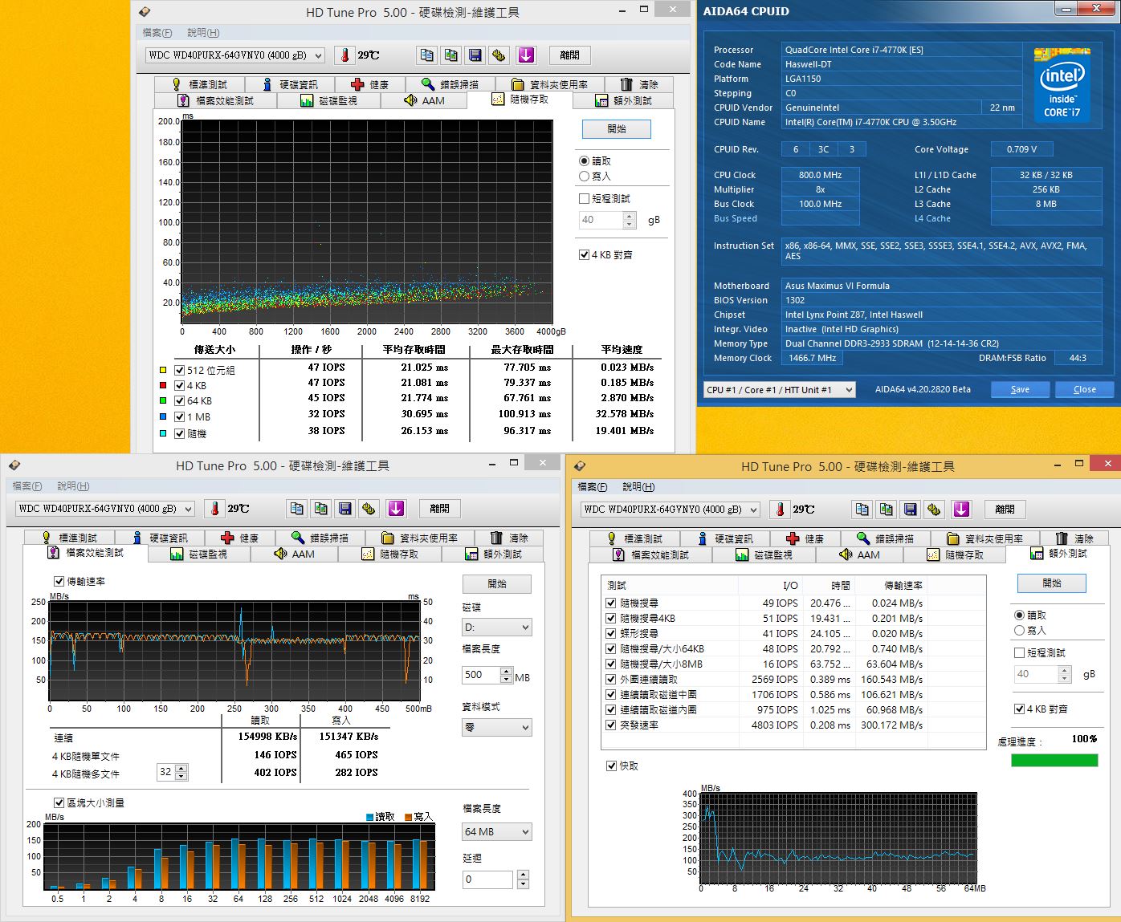Toggle 4 KB 對齊 checkbox in top HD Tune window

[584, 255]
